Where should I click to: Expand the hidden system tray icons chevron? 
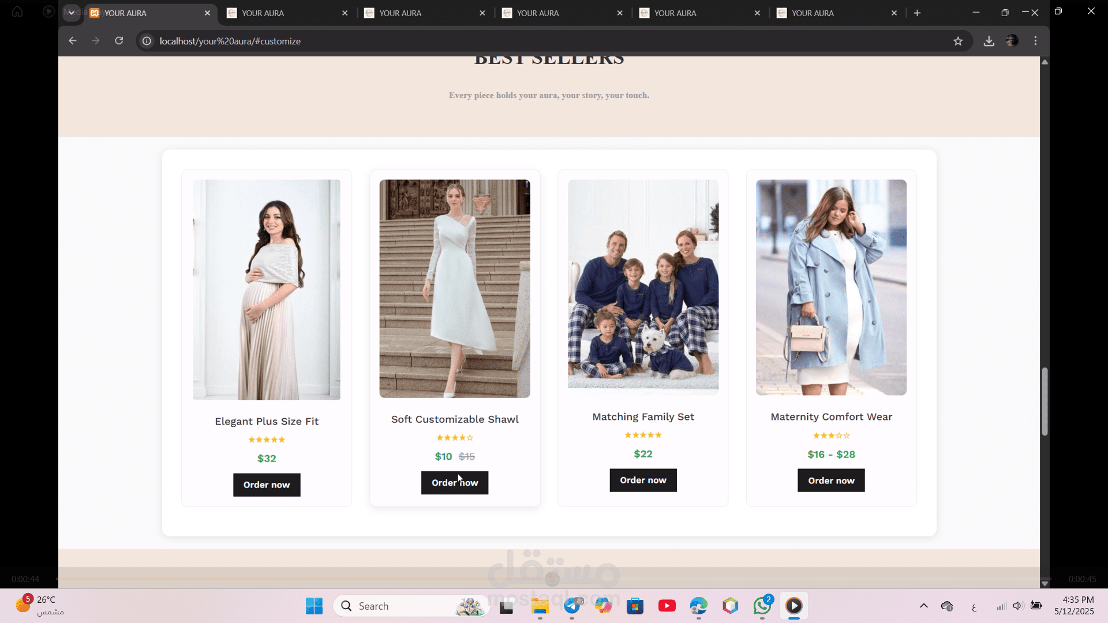[x=923, y=606]
